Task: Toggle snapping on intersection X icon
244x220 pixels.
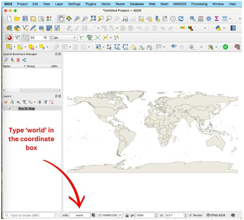Action: [98, 38]
